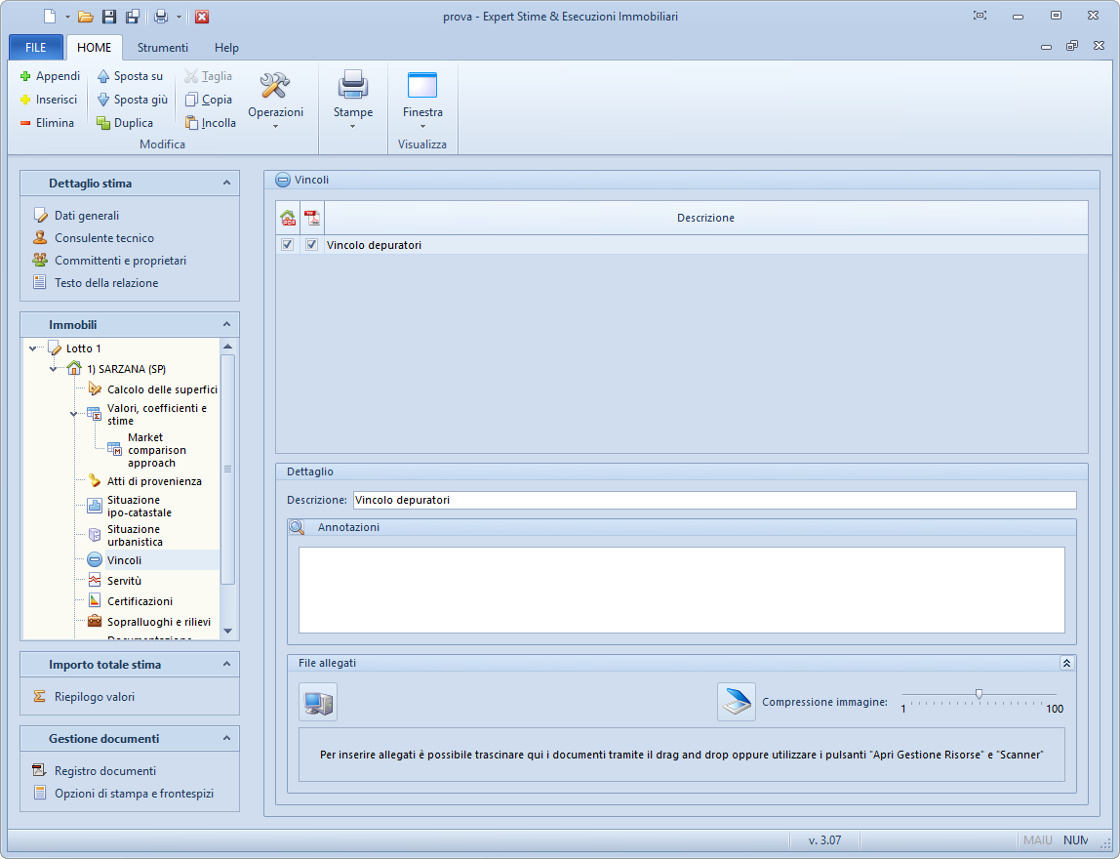Click the Descrizione text field

(x=714, y=500)
